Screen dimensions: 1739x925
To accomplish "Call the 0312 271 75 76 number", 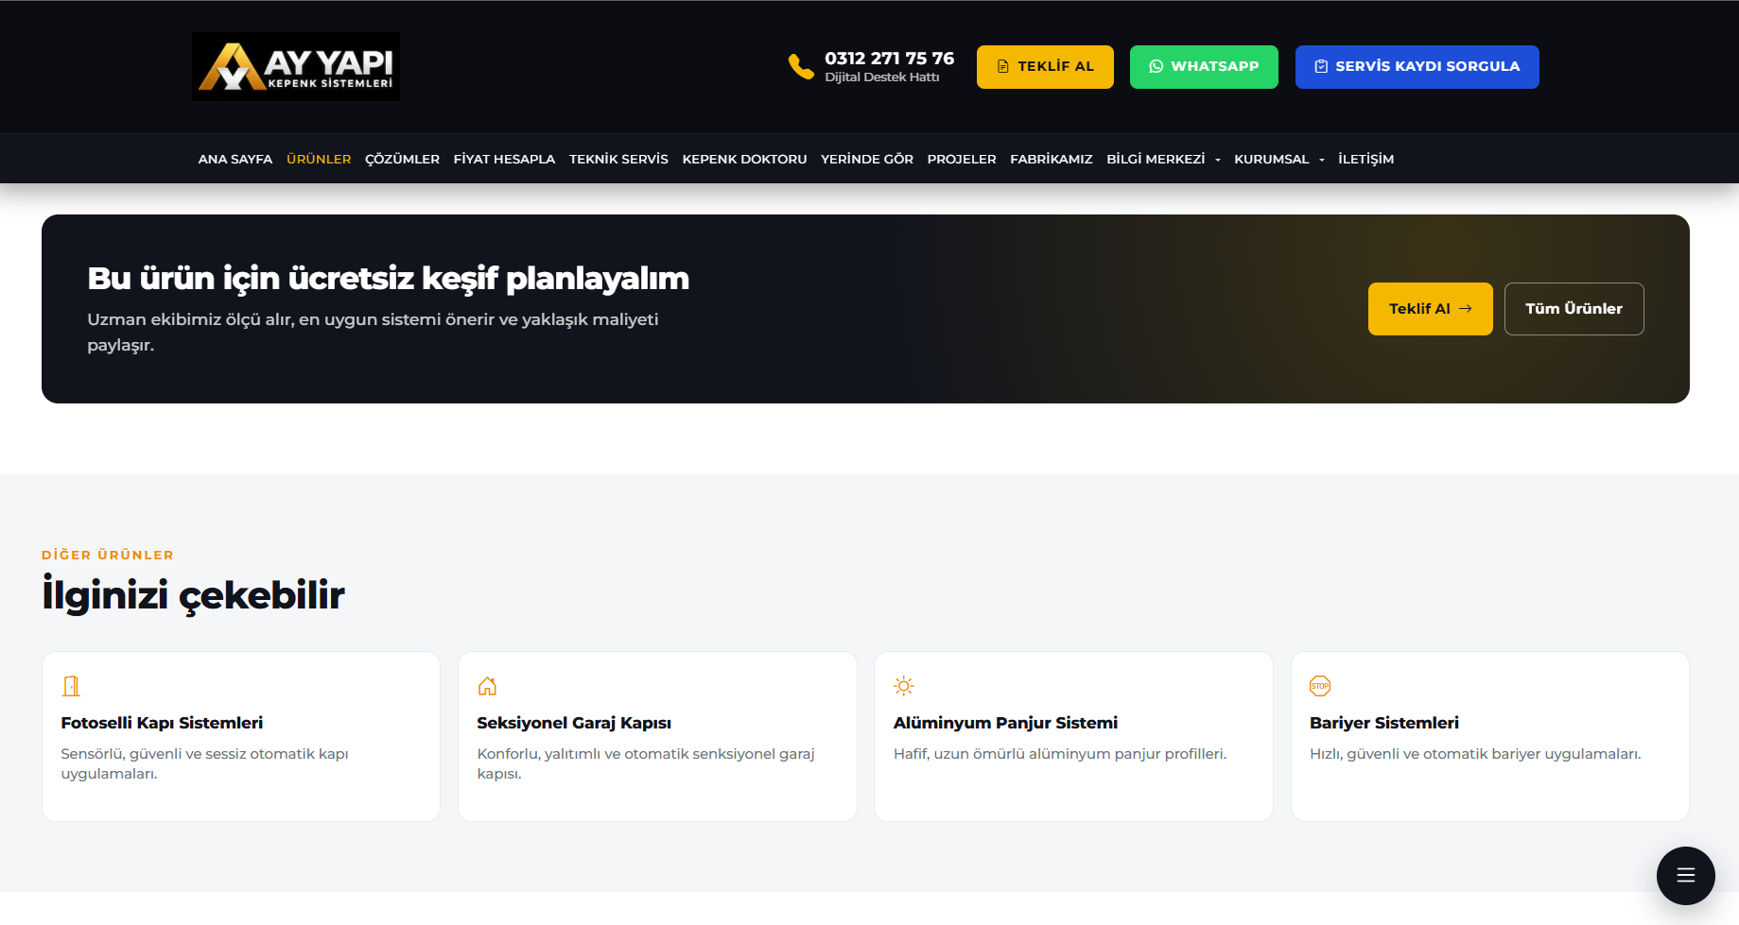I will click(x=889, y=59).
